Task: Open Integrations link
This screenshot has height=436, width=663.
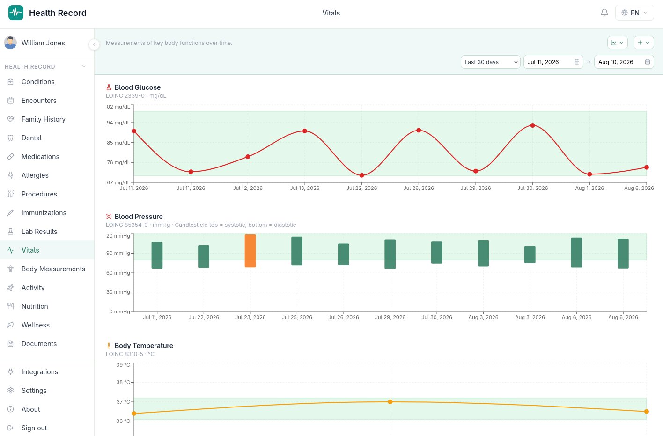Action: (47, 372)
